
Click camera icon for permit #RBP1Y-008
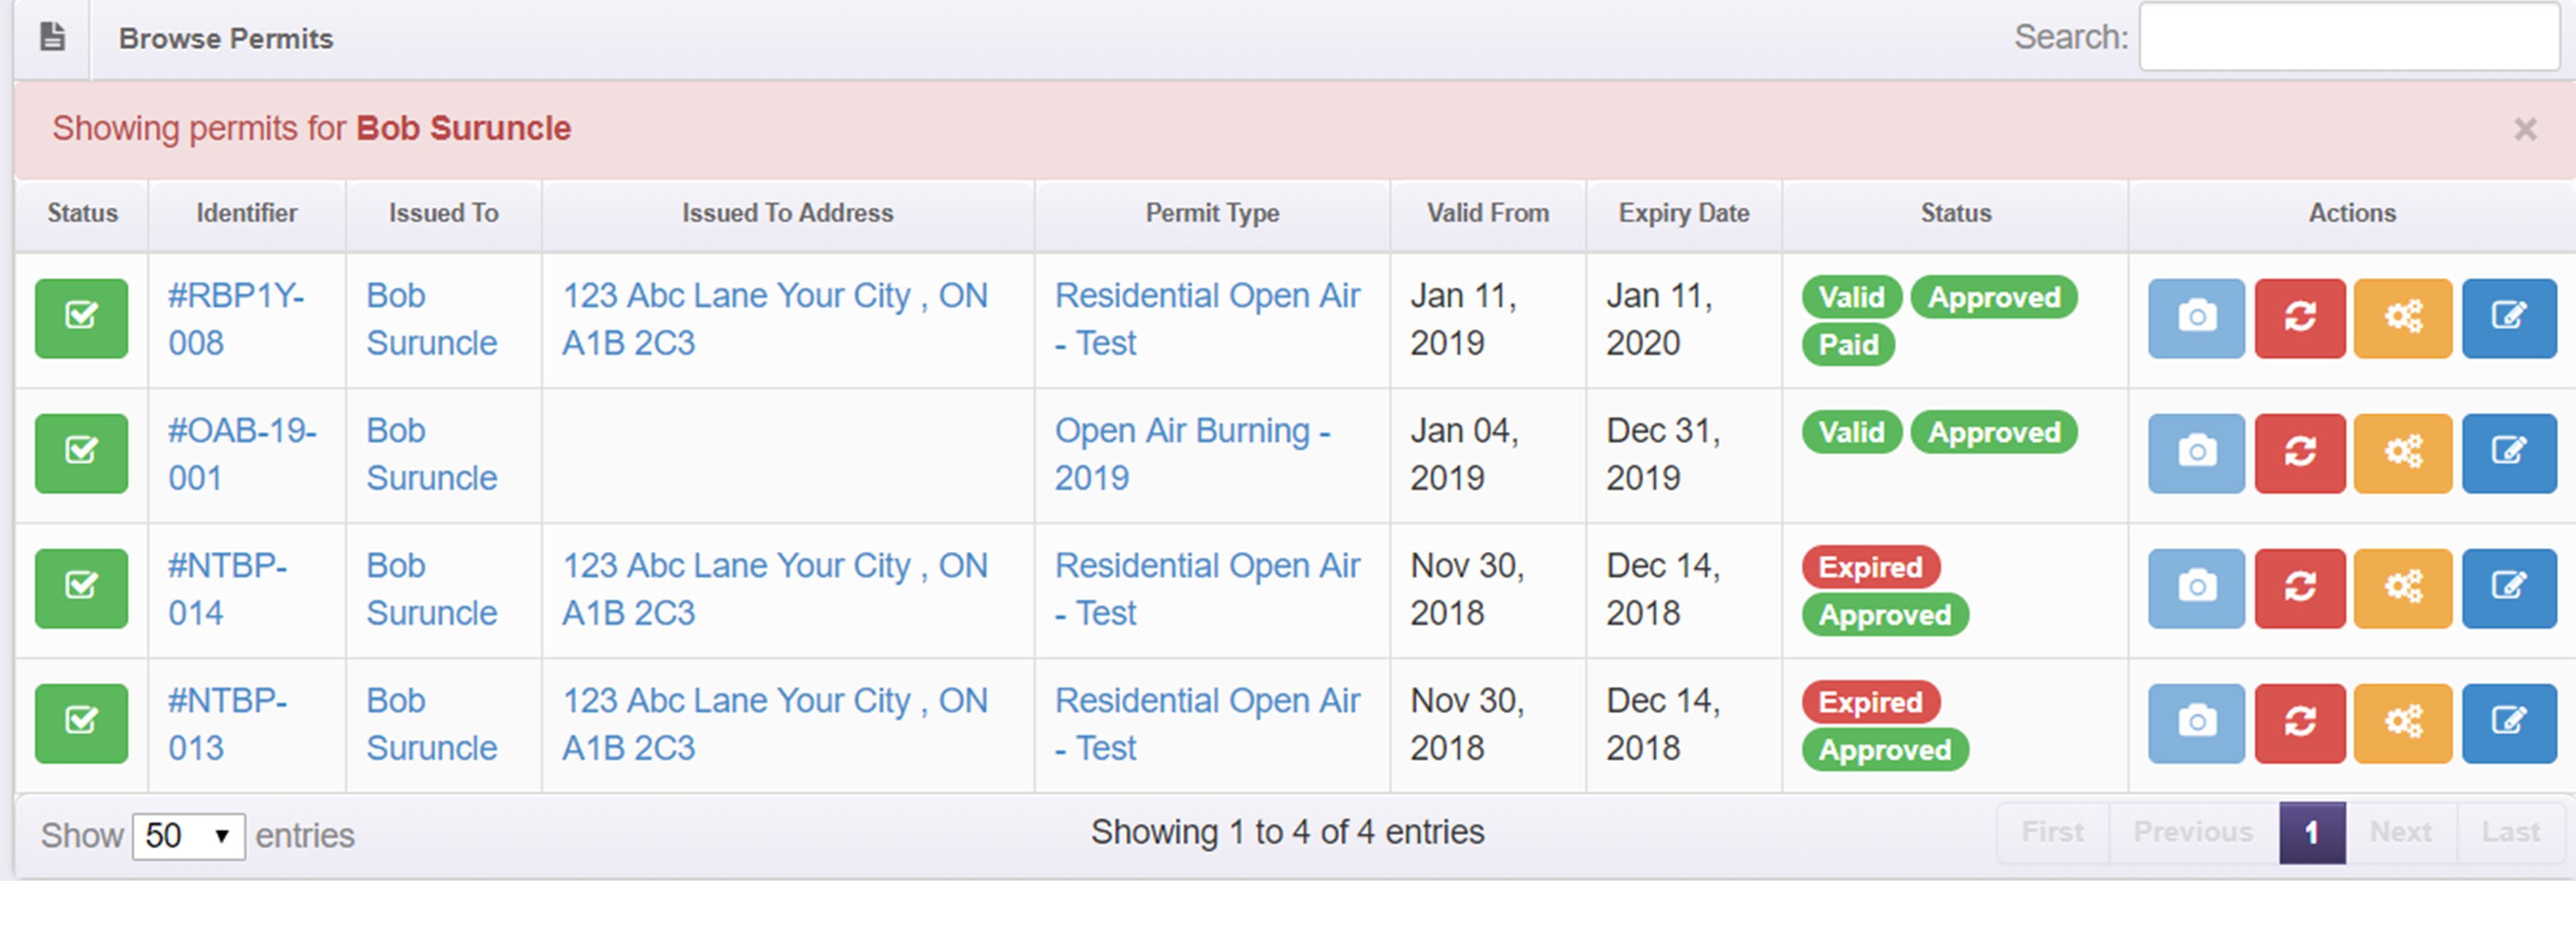point(2196,318)
